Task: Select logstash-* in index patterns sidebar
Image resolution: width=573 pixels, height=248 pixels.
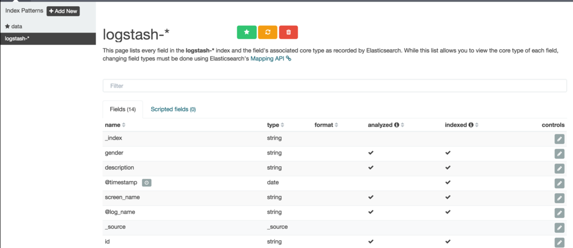Action: (48, 39)
